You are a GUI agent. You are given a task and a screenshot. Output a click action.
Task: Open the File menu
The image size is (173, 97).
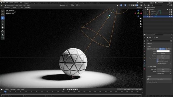[4, 3]
